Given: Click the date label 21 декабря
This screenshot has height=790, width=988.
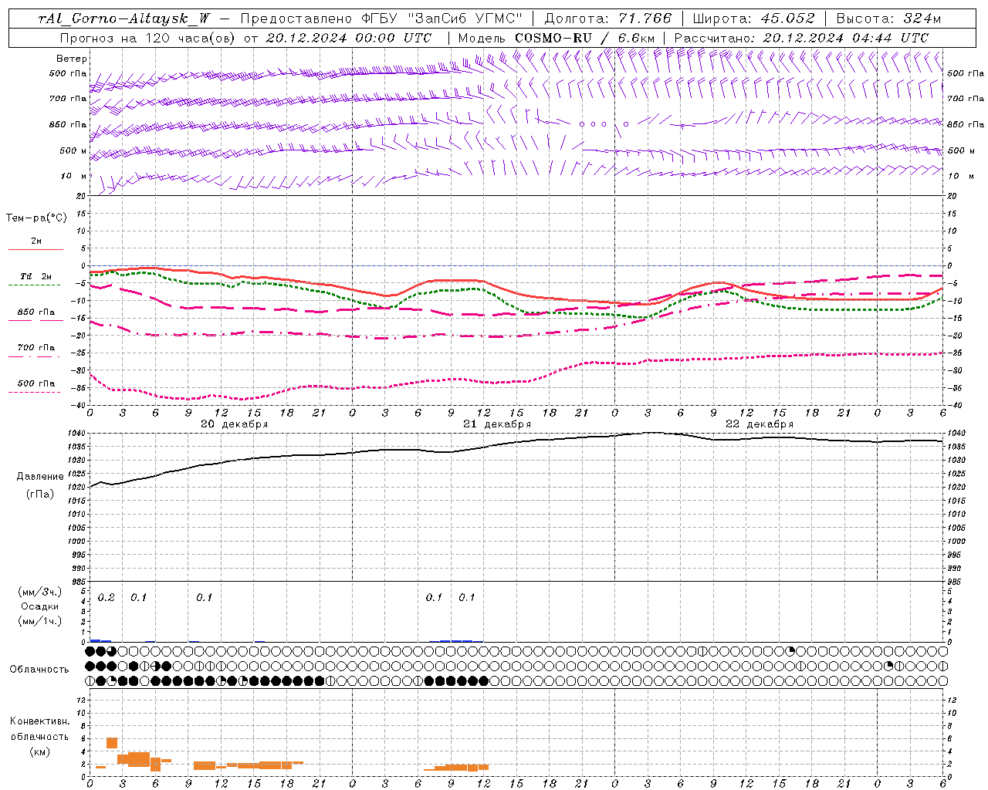Looking at the screenshot, I should click(x=497, y=424).
